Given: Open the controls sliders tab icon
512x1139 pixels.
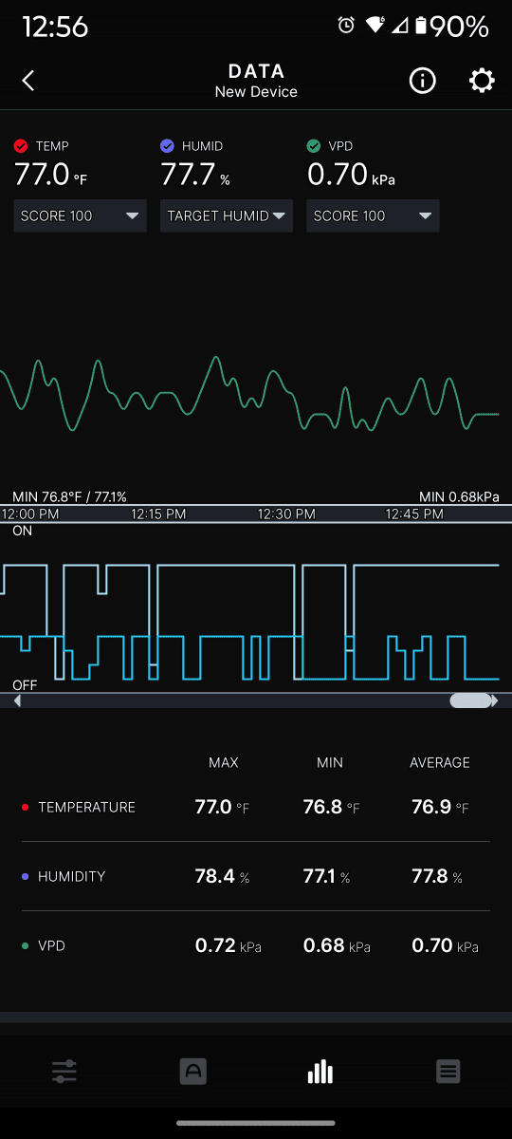Looking at the screenshot, I should (64, 1073).
